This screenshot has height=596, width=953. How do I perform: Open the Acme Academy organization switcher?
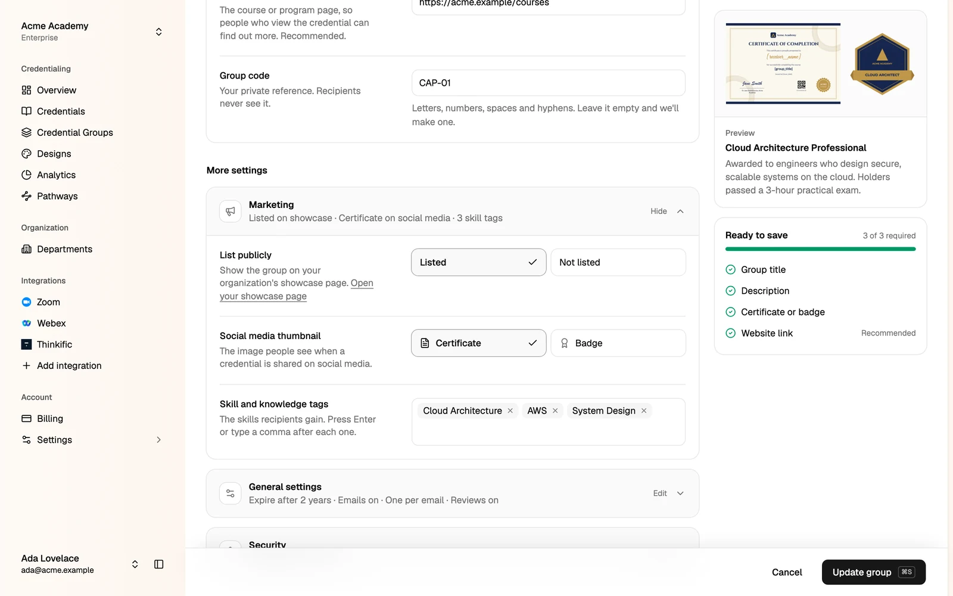92,32
